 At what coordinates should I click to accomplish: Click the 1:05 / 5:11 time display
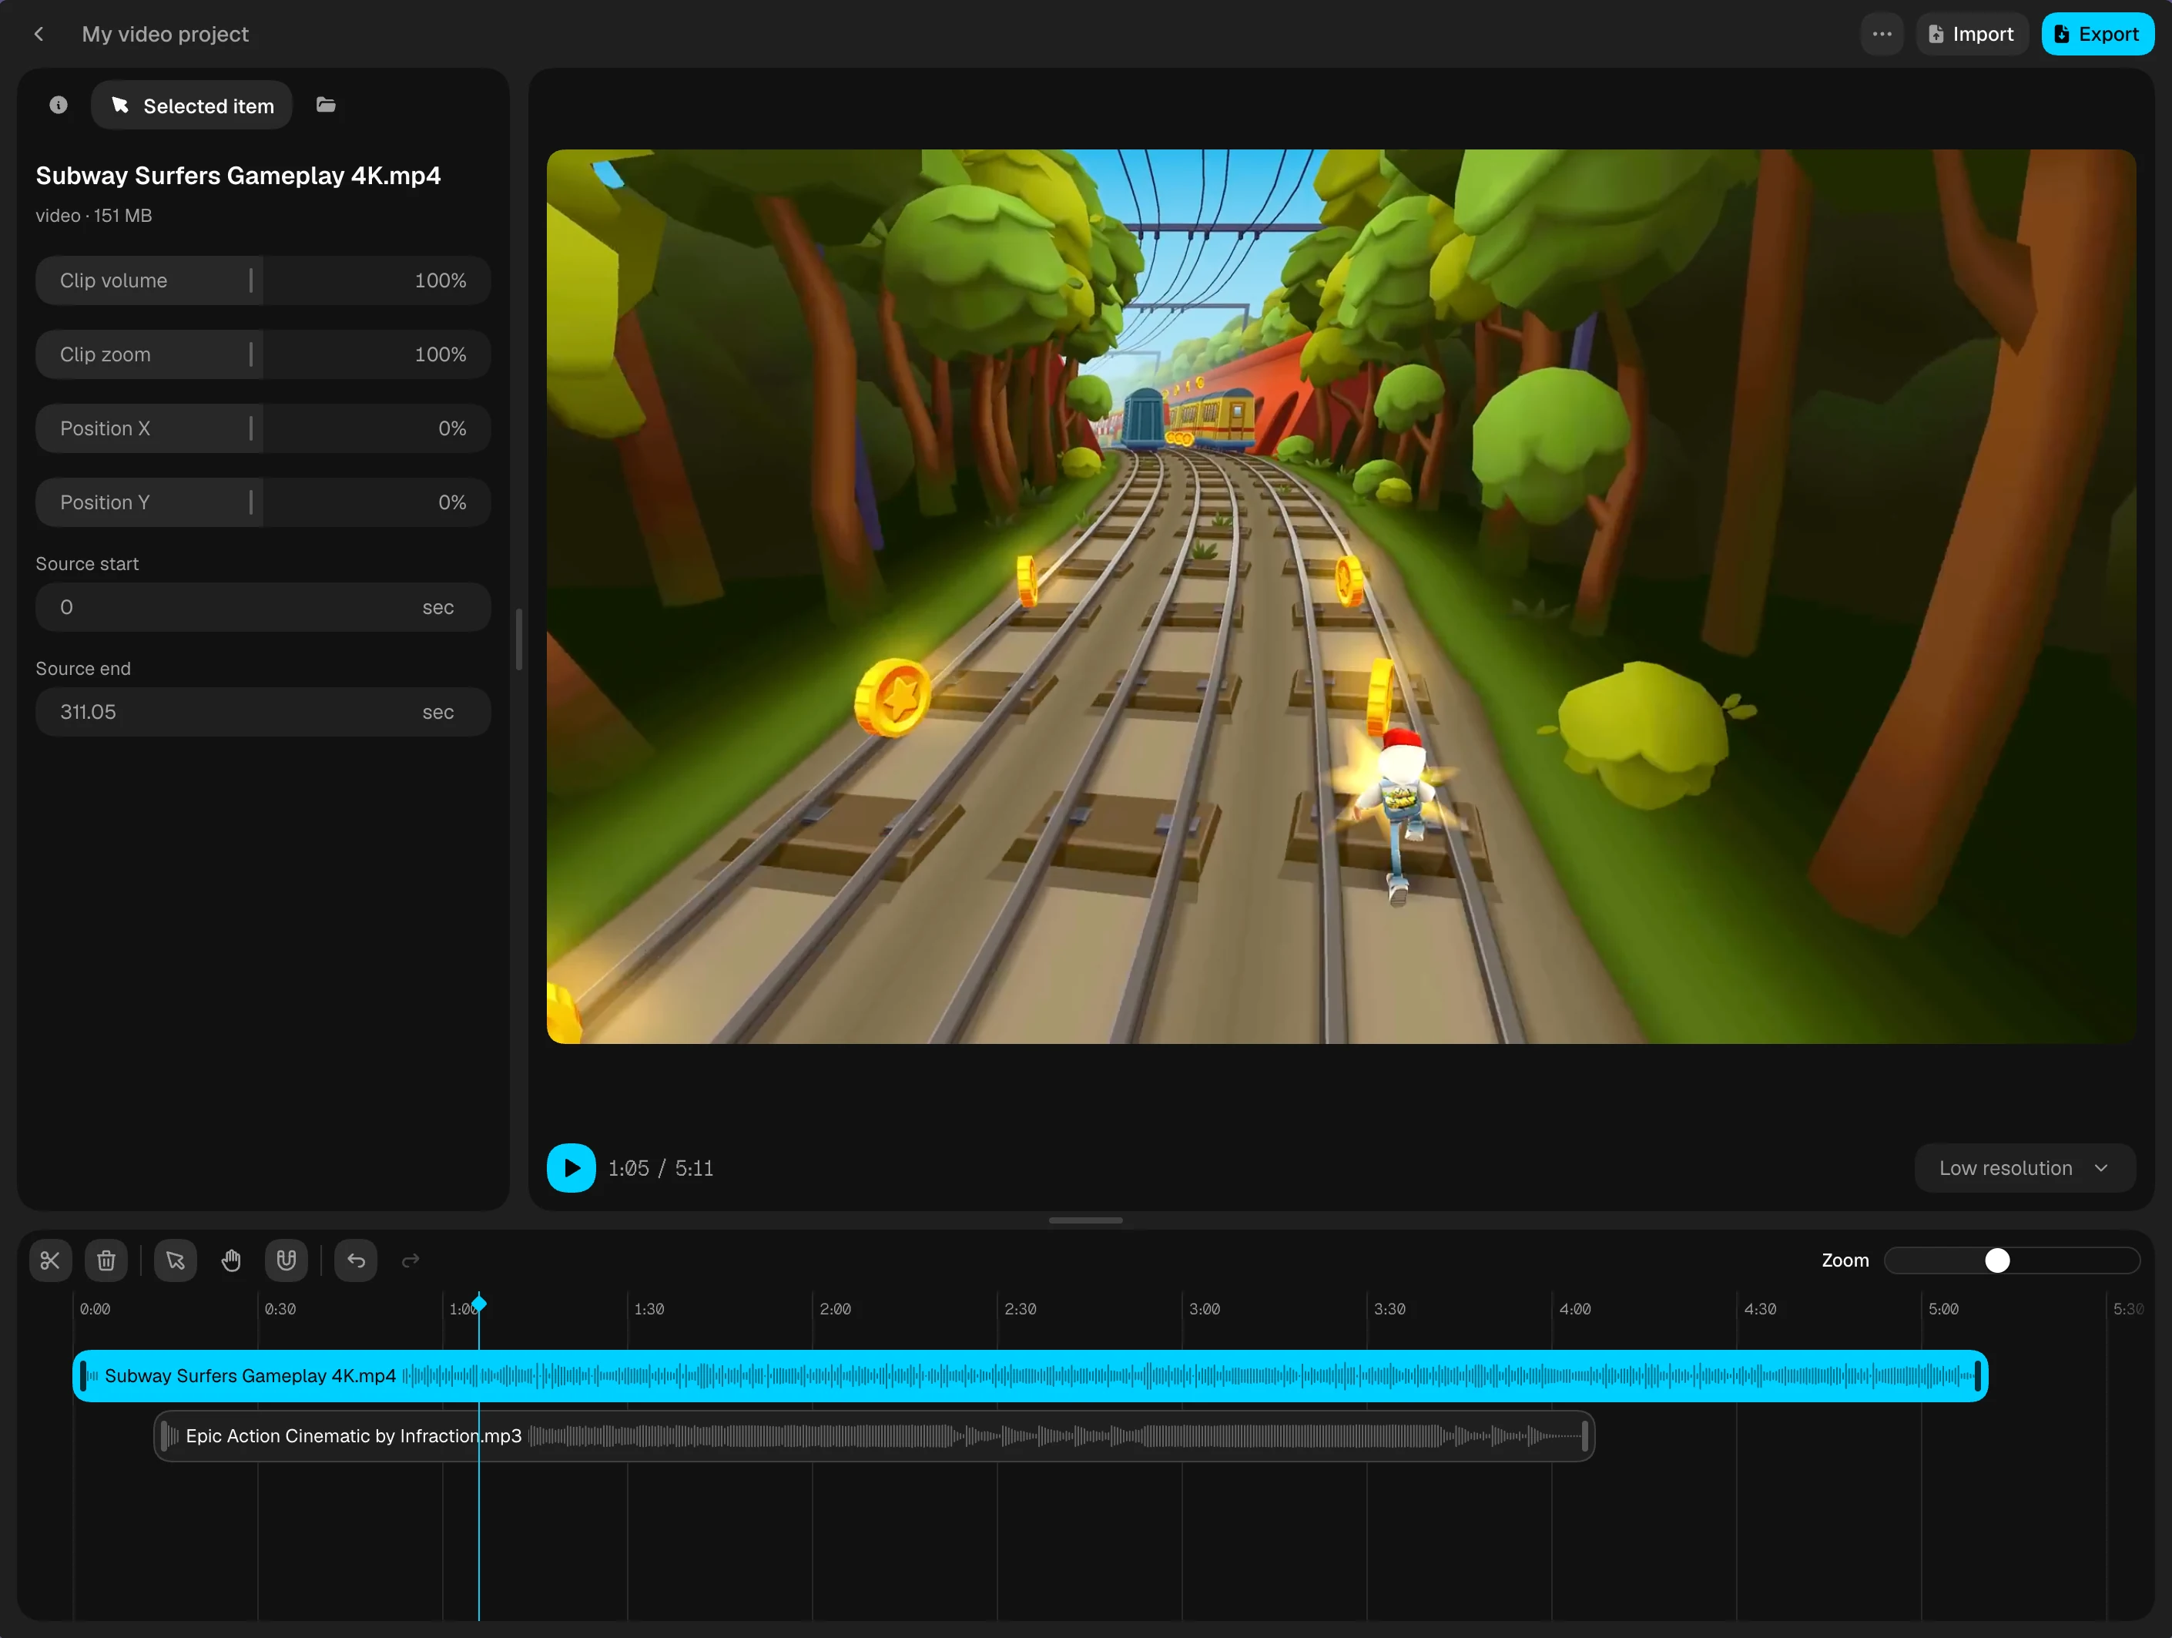point(661,1167)
